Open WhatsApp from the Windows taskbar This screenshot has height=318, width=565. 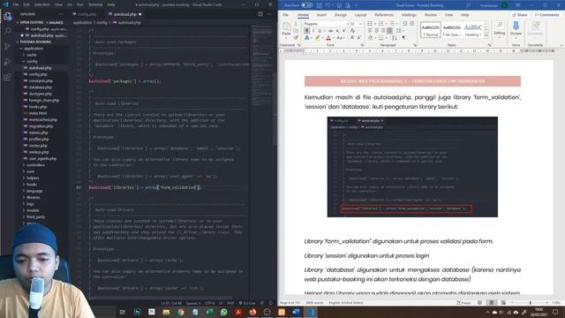point(223,312)
